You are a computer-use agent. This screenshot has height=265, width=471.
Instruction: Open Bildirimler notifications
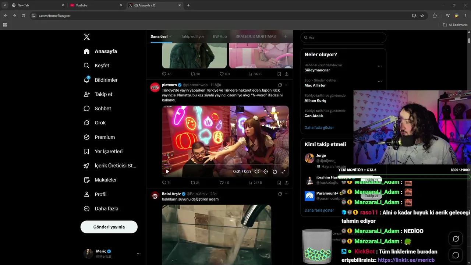tap(100, 80)
